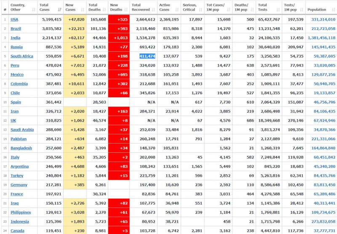Open the India country link
Screen dimensions: 337x234
tap(16, 38)
